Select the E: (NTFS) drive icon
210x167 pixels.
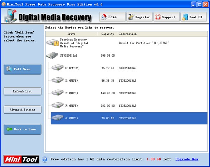pos(58,93)
